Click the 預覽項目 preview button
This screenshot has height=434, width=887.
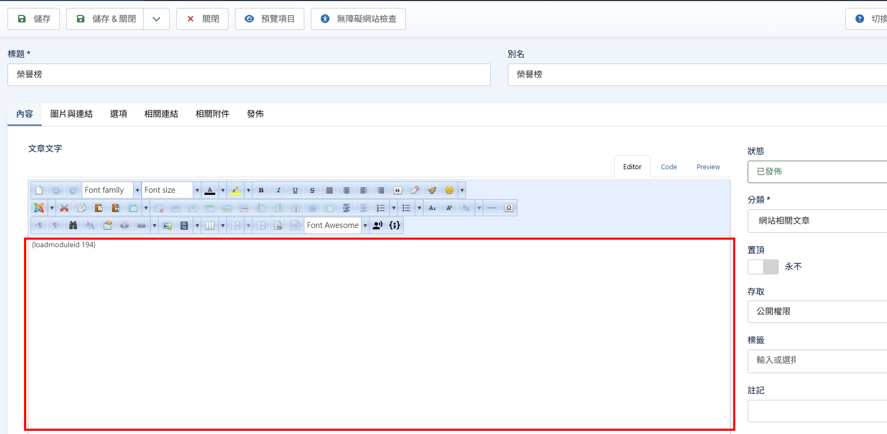(270, 19)
